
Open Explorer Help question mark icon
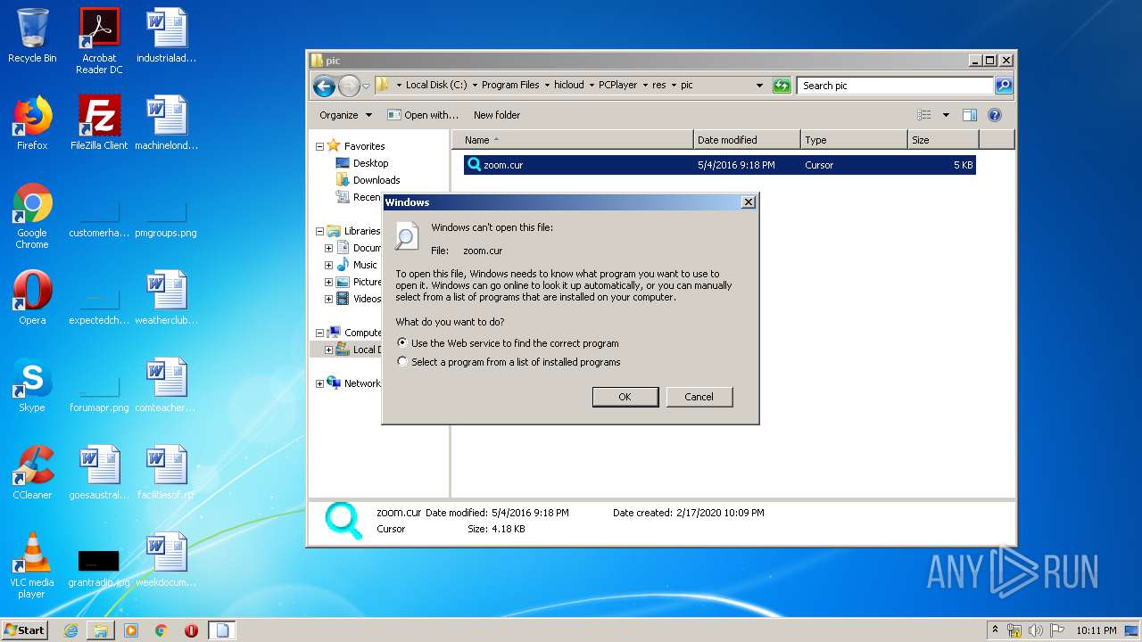tap(995, 115)
